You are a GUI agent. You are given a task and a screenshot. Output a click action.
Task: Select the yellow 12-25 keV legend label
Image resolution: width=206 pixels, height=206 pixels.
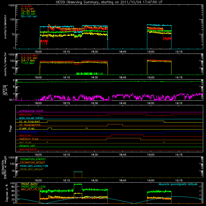[x=28, y=11]
